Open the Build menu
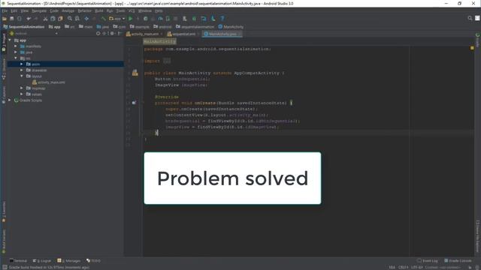The image size is (481, 270). (x=98, y=11)
